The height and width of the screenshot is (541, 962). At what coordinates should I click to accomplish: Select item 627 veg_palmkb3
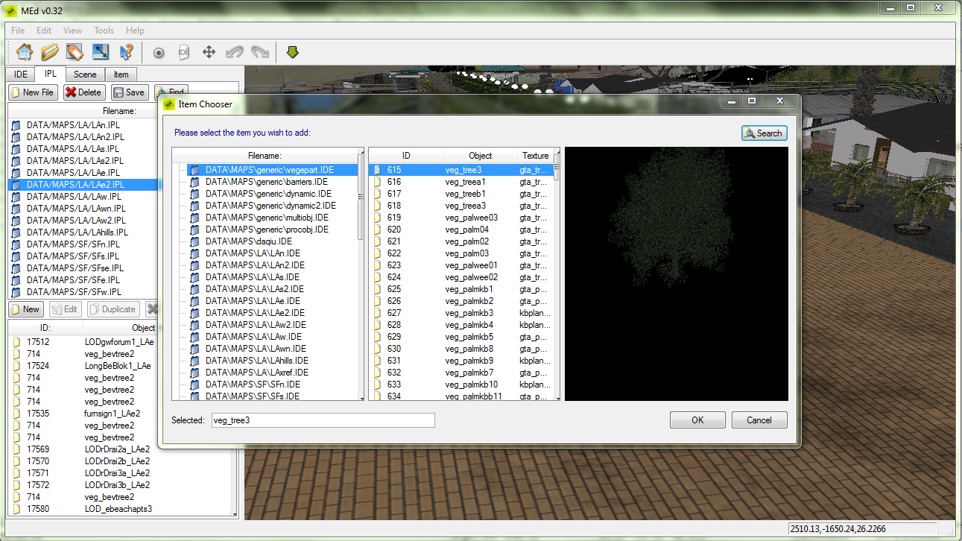(462, 313)
